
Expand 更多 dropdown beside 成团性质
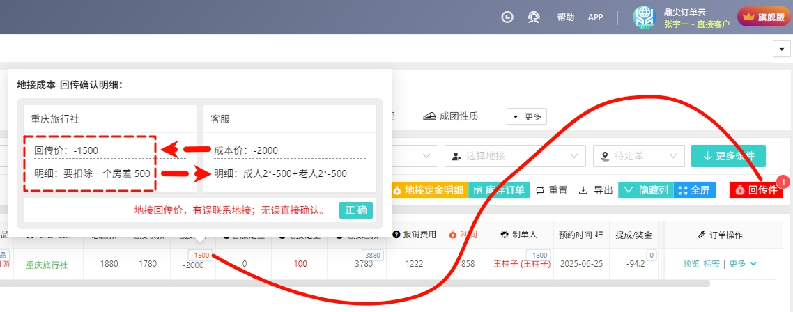pyautogui.click(x=526, y=116)
